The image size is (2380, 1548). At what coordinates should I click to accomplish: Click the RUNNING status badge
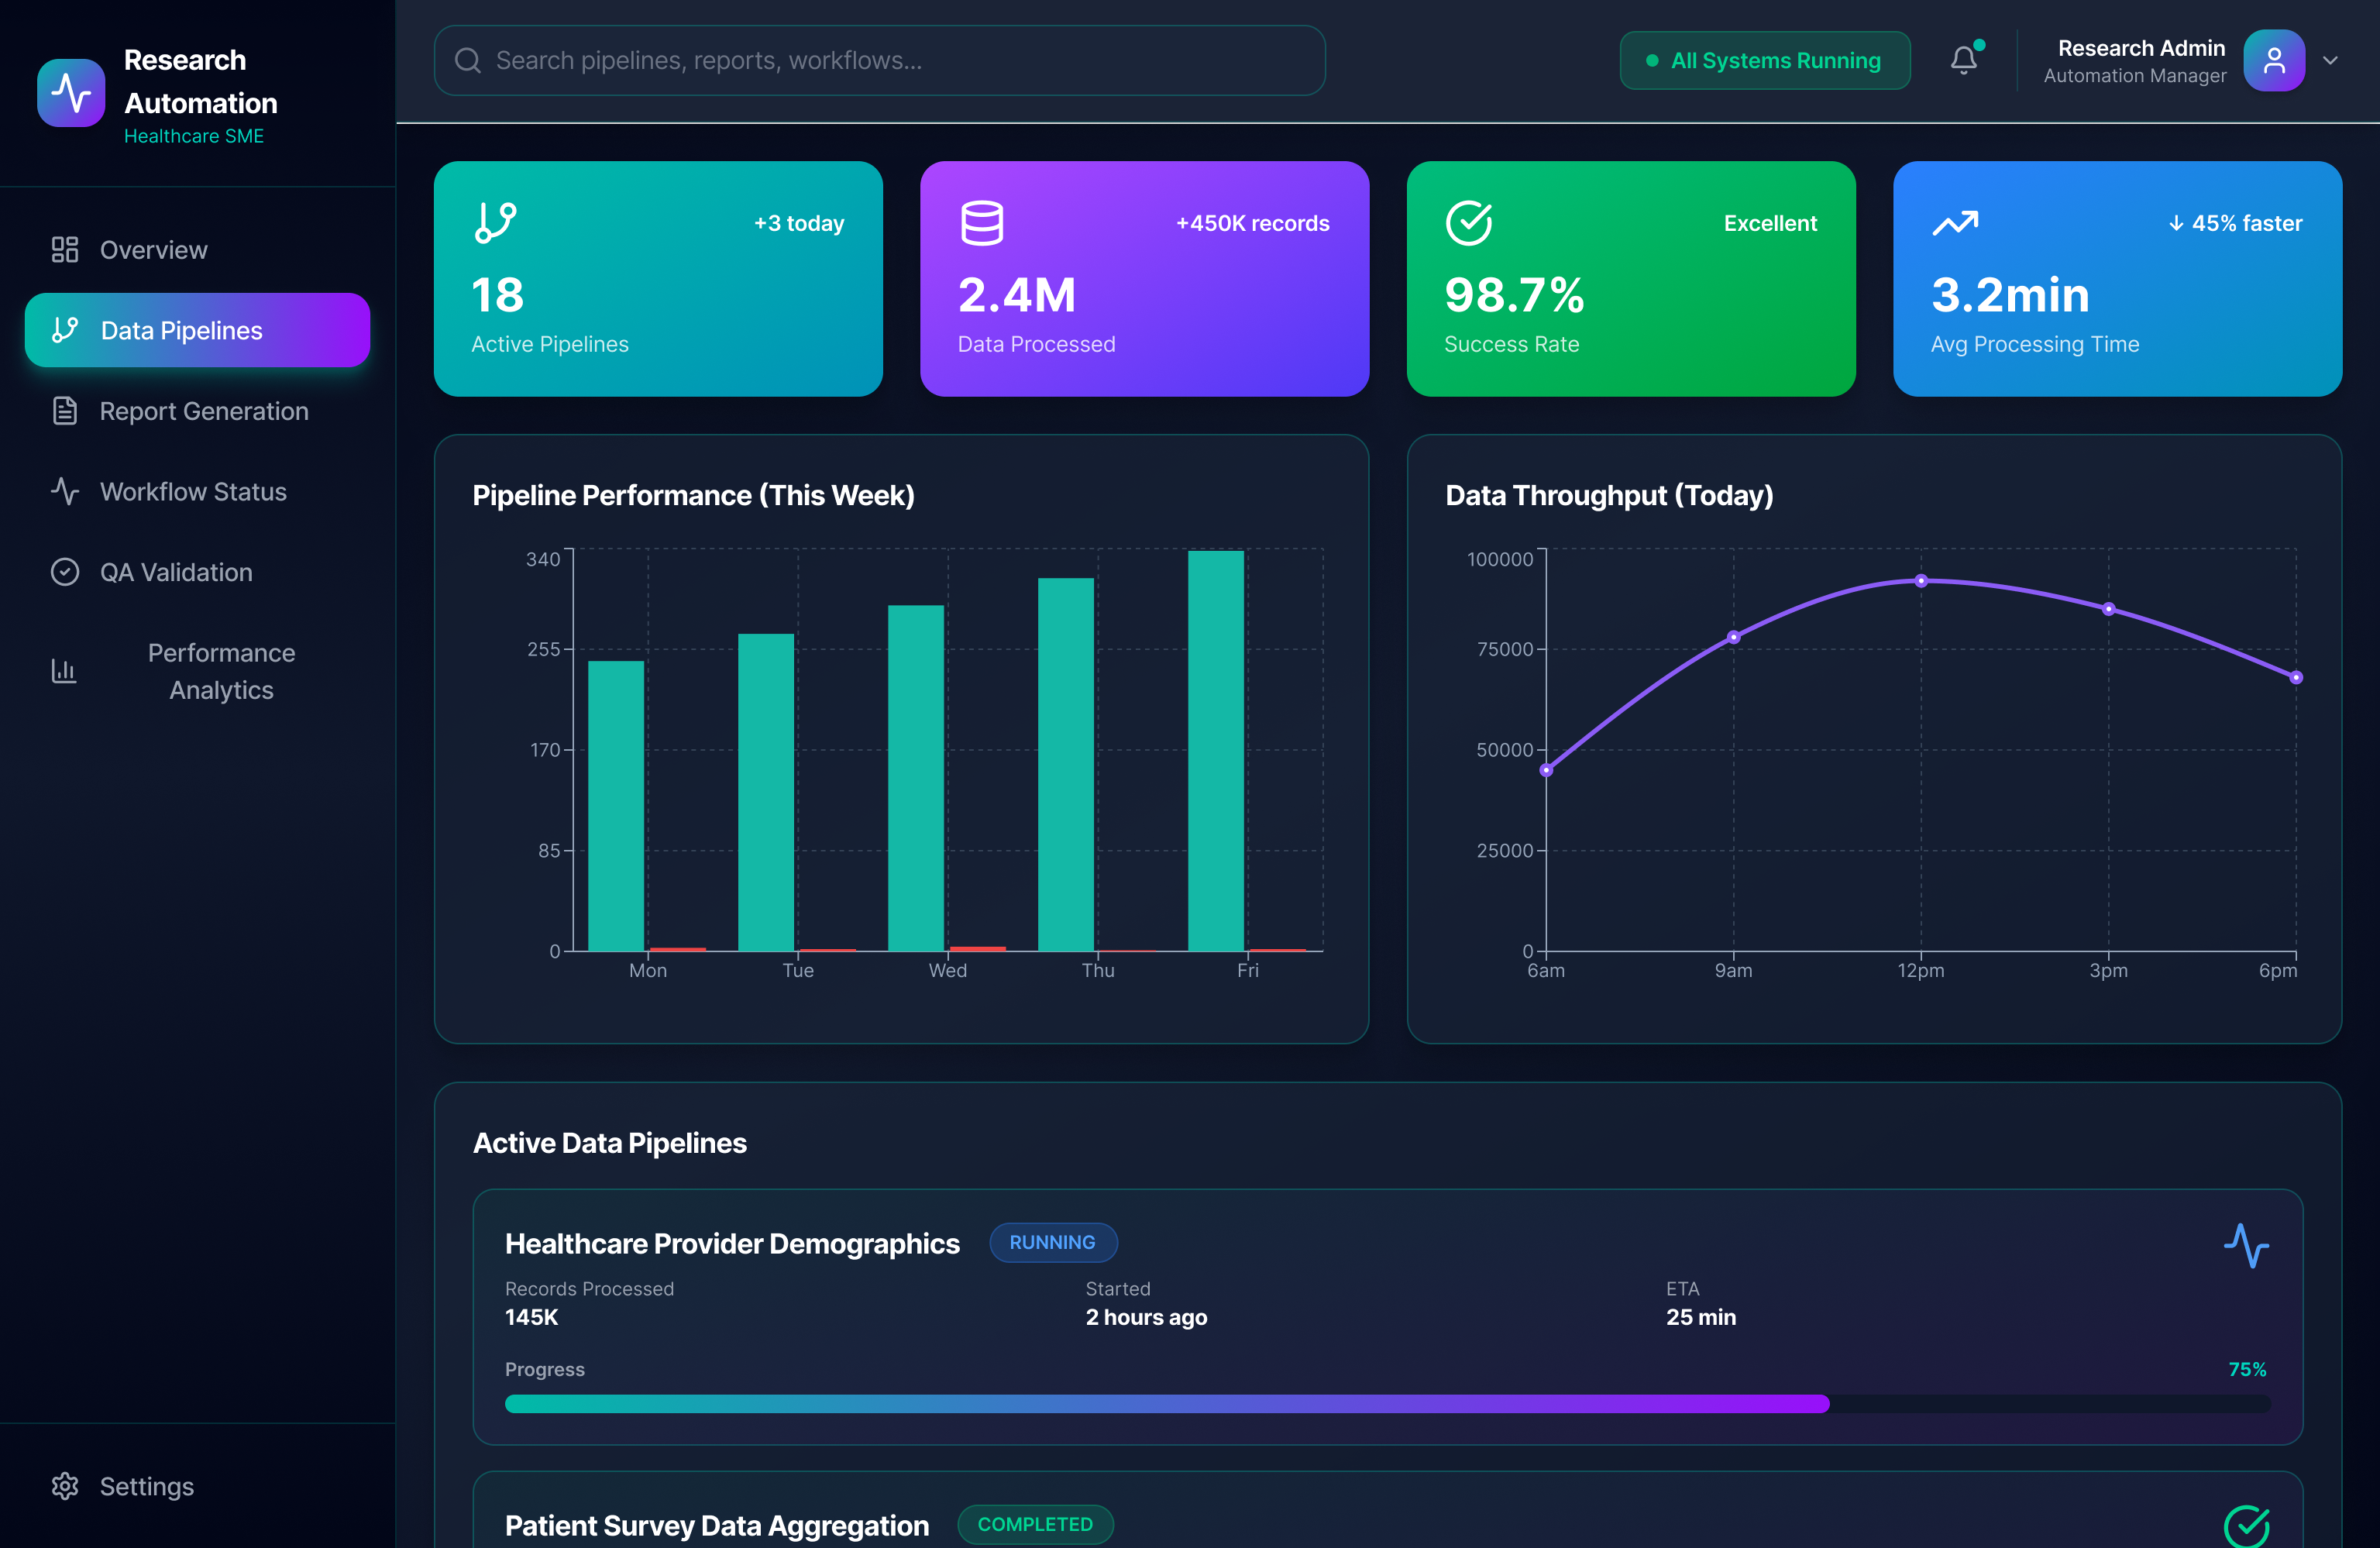1053,1242
